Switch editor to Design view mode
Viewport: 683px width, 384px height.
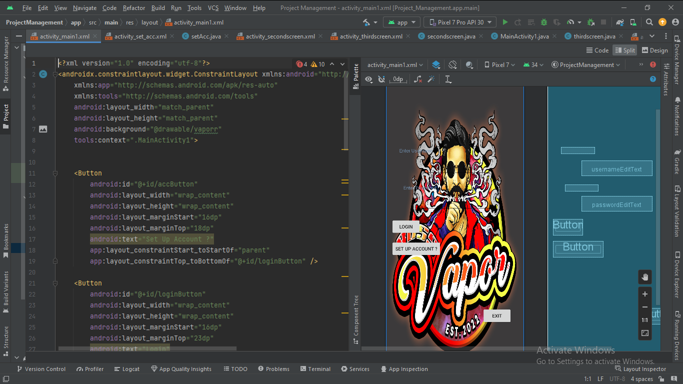(x=654, y=50)
